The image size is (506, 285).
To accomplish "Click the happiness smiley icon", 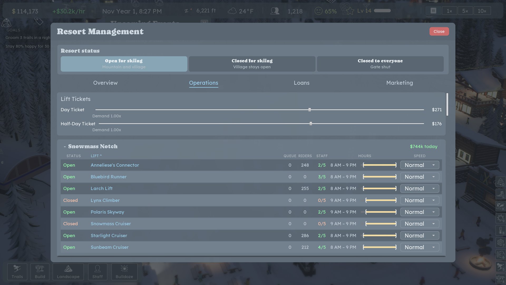I will [x=318, y=11].
